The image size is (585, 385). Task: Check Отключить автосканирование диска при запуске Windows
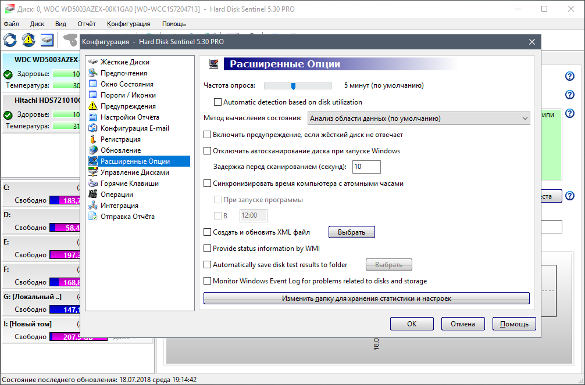tap(207, 151)
